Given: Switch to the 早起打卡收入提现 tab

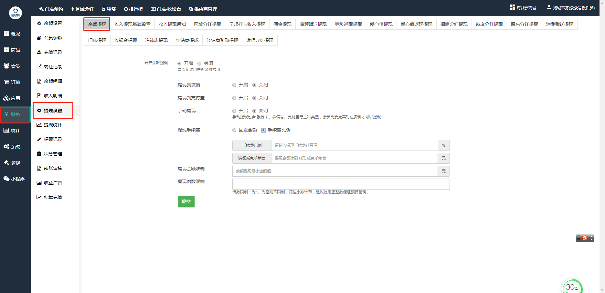Looking at the screenshot, I should click(247, 24).
